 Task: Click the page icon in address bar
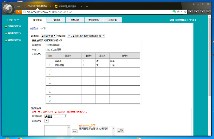click(x=25, y=12)
